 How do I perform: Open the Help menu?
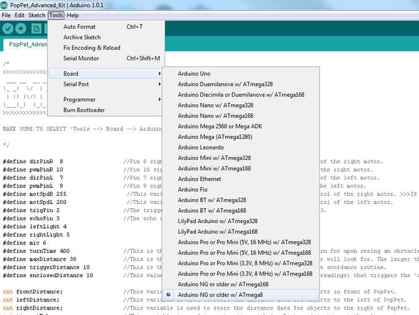coord(72,16)
